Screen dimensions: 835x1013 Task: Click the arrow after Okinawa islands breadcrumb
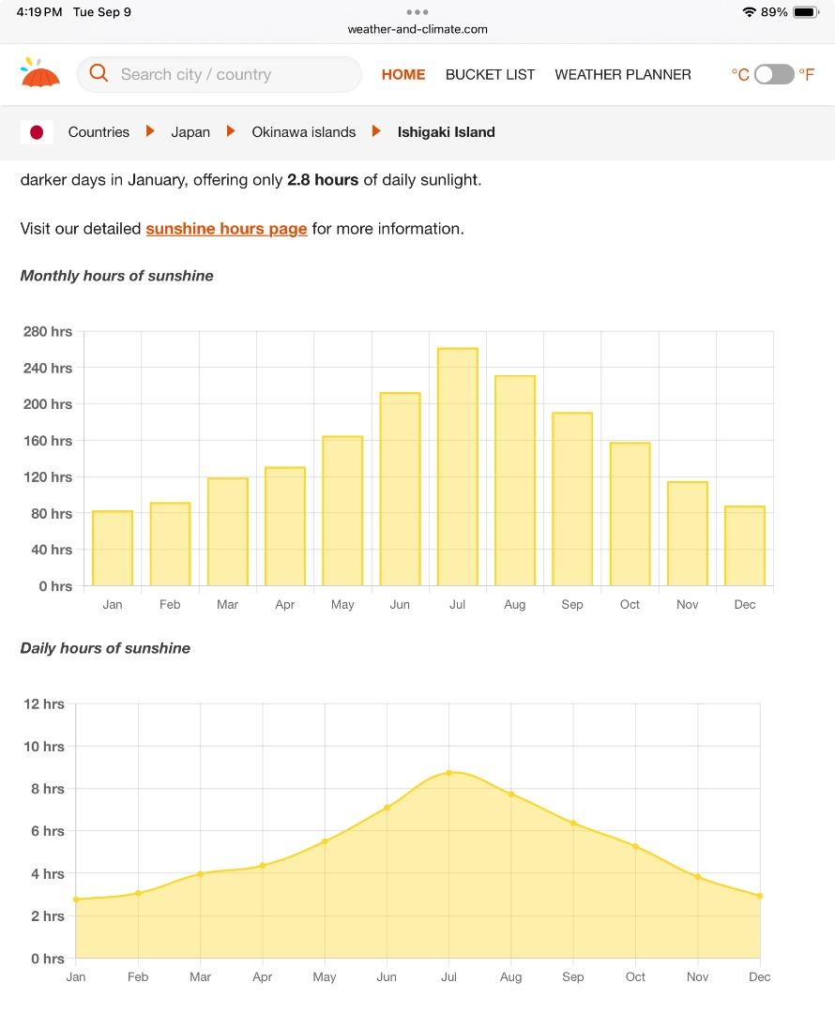click(x=376, y=131)
